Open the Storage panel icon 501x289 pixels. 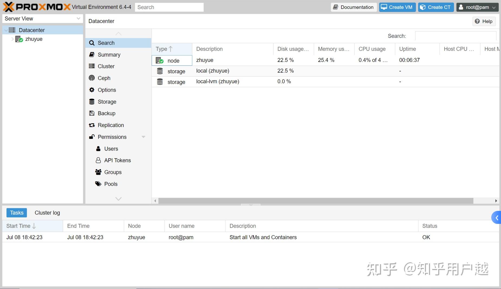(x=92, y=101)
